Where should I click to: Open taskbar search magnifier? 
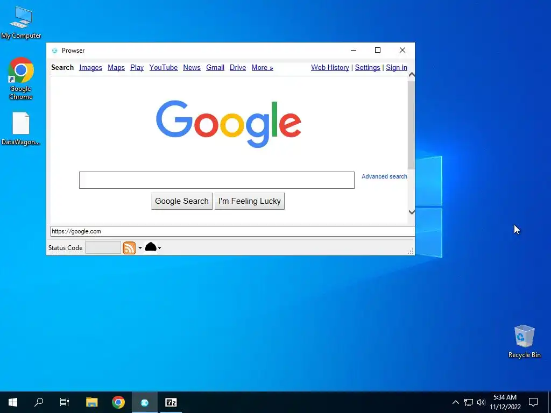click(x=39, y=402)
